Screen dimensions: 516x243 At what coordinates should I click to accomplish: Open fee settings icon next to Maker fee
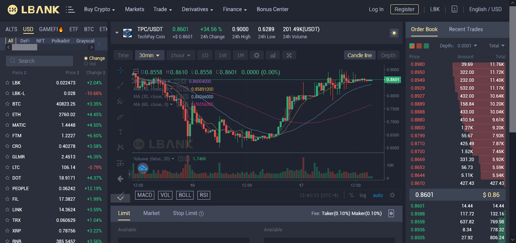(391, 213)
